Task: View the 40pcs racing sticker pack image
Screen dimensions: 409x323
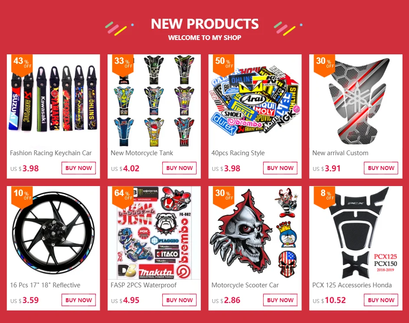Action: (255, 101)
